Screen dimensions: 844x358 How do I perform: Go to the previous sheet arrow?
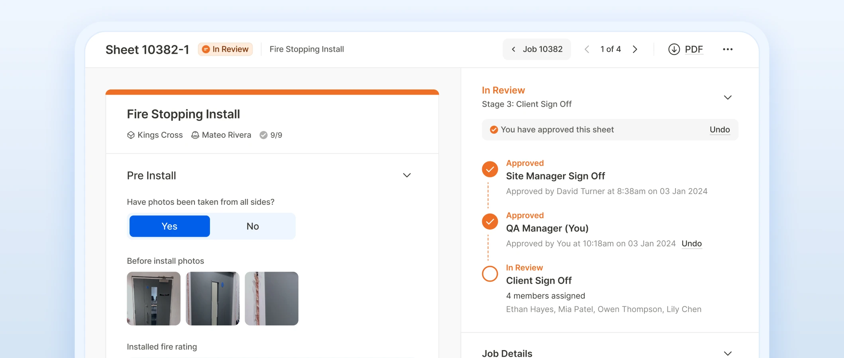[x=587, y=49]
